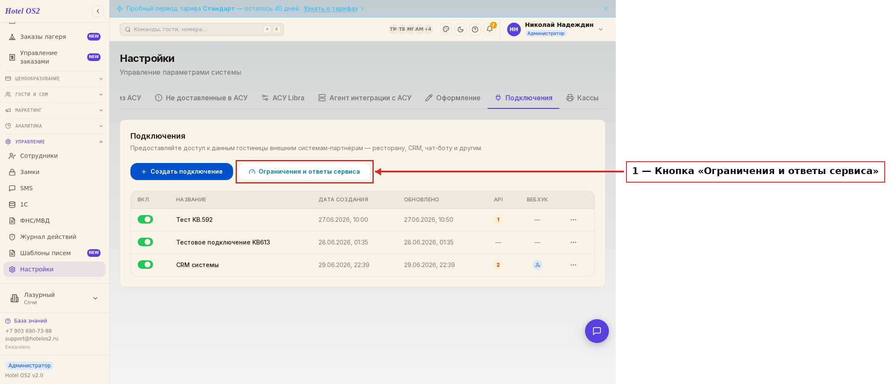The height and width of the screenshot is (384, 895).
Task: Open ФНС/МВД in sidebar
Action: (54, 221)
